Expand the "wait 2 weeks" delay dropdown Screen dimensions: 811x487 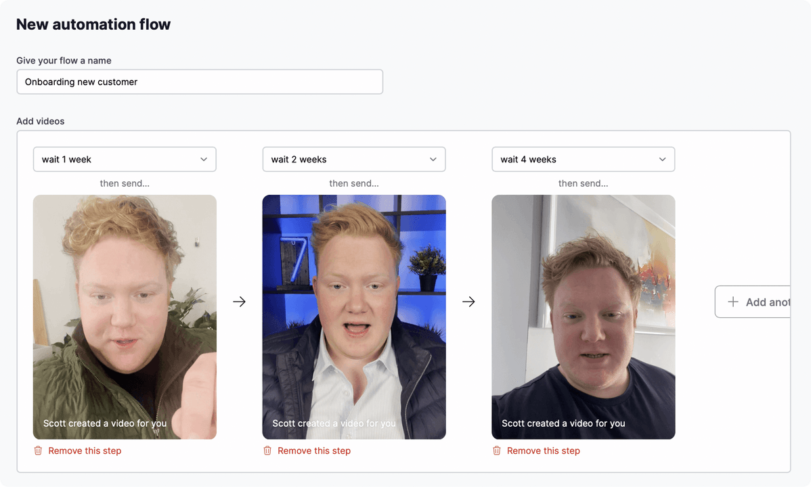(353, 160)
